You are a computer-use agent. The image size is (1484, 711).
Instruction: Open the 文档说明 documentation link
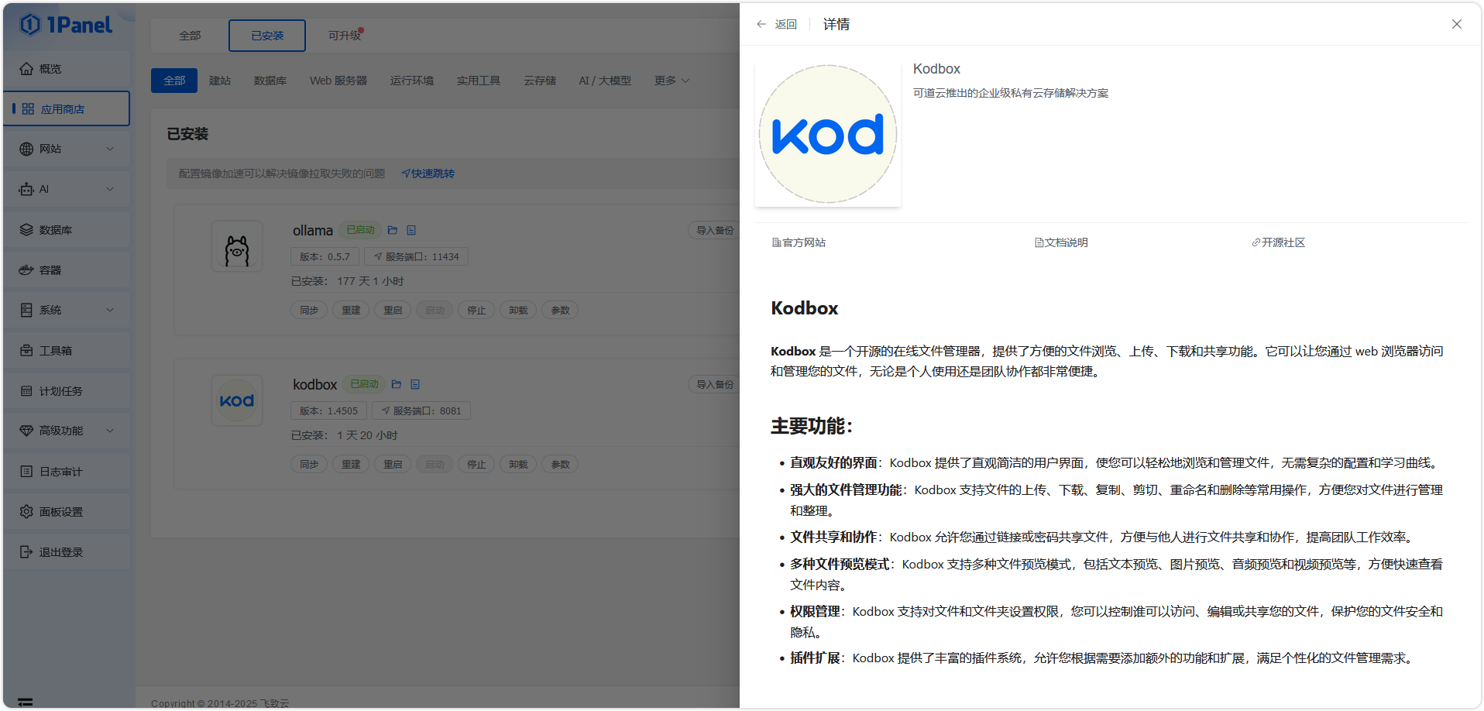tap(1061, 242)
